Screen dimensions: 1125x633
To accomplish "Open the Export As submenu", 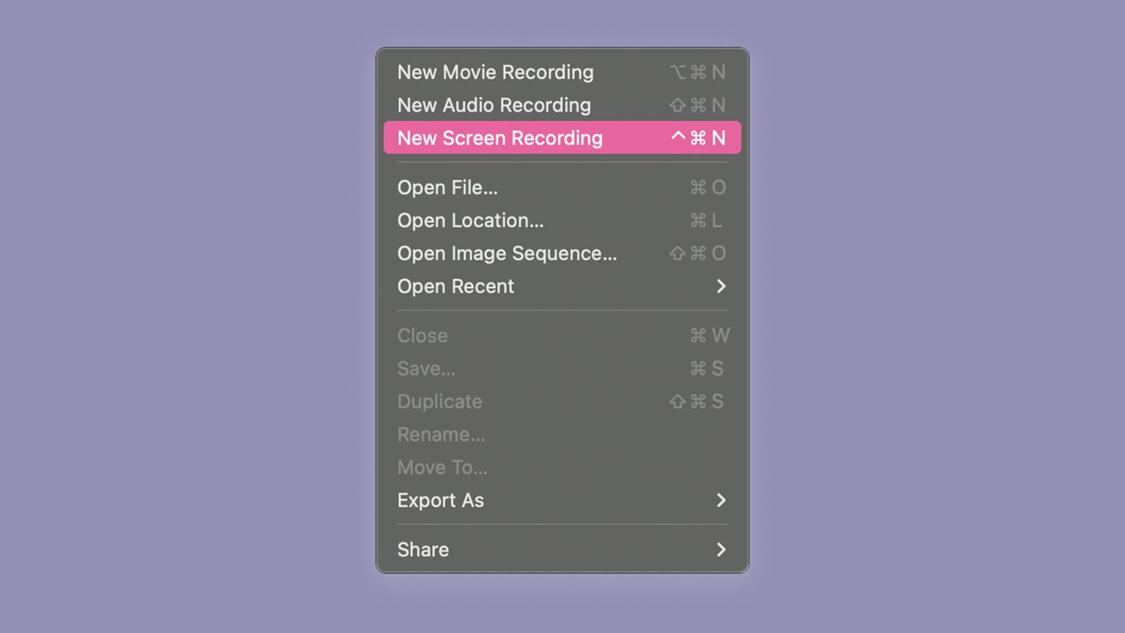I will point(441,500).
